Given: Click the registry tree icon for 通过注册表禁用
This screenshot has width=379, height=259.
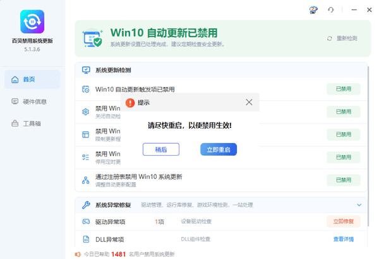Looking at the screenshot, I should coord(86,180).
